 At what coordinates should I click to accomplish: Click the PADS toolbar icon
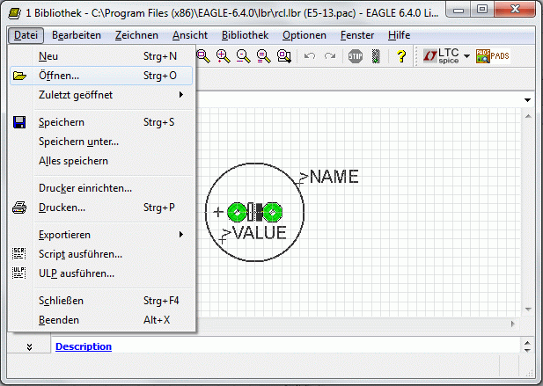point(493,56)
